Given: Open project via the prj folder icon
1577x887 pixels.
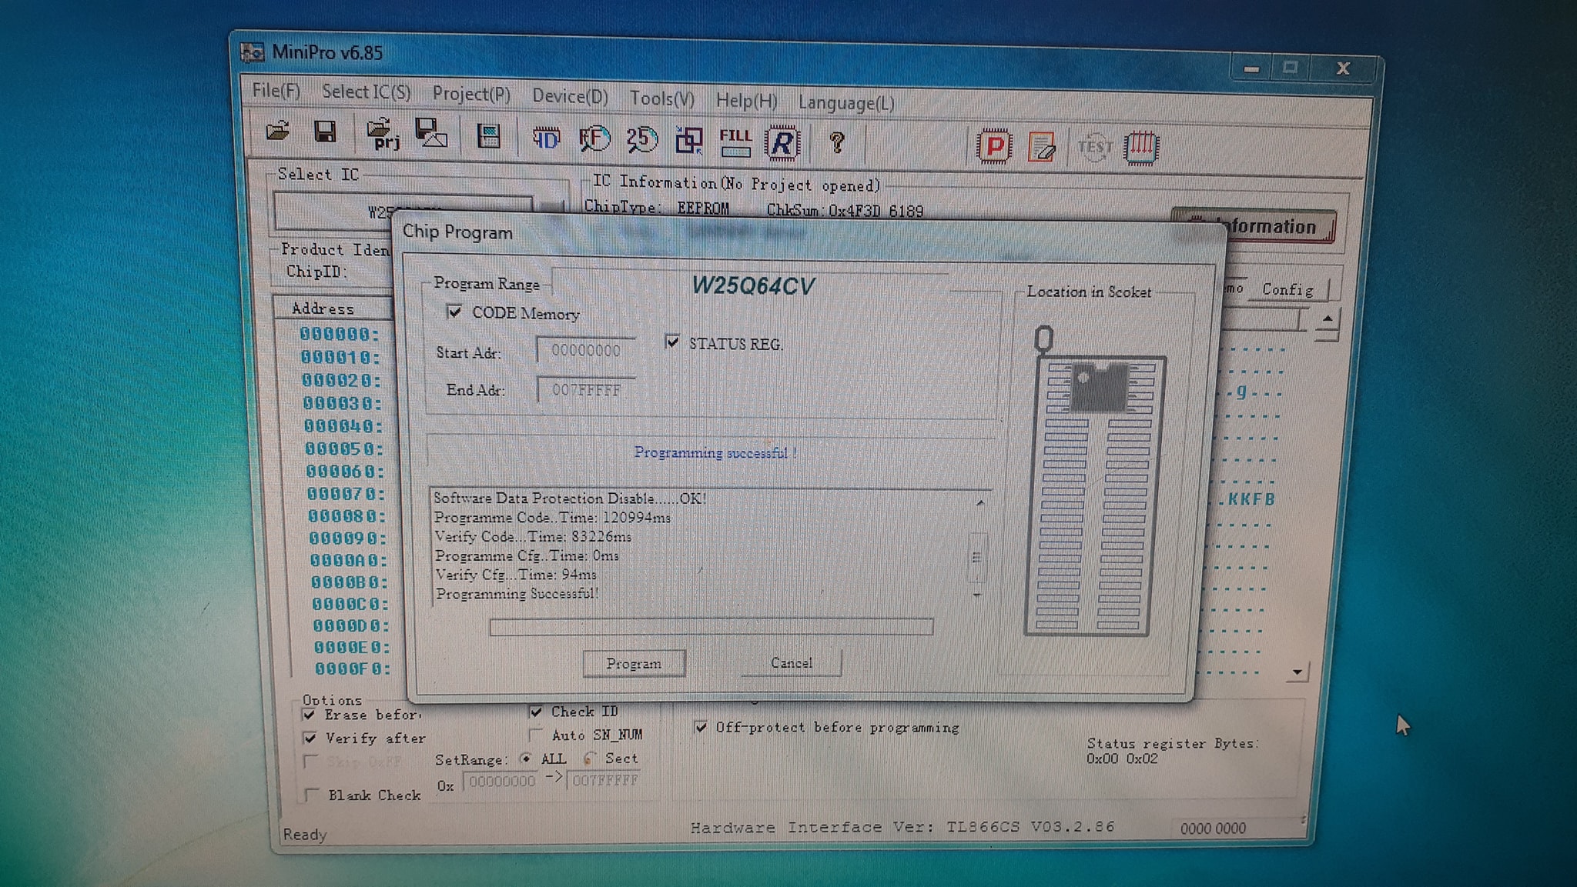Looking at the screenshot, I should (x=383, y=134).
